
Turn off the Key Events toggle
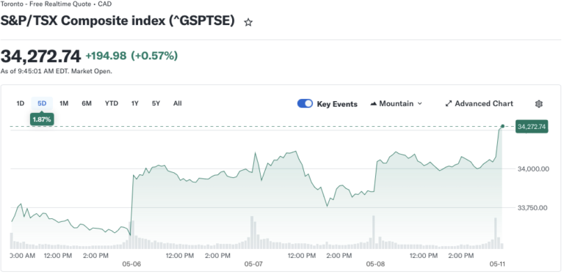pos(305,103)
